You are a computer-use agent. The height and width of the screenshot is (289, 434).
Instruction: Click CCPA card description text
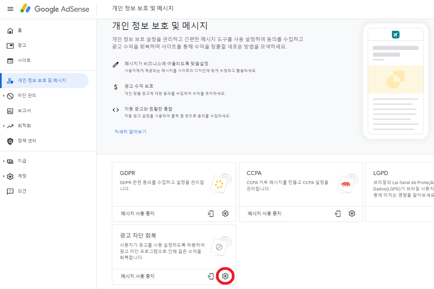pyautogui.click(x=288, y=186)
